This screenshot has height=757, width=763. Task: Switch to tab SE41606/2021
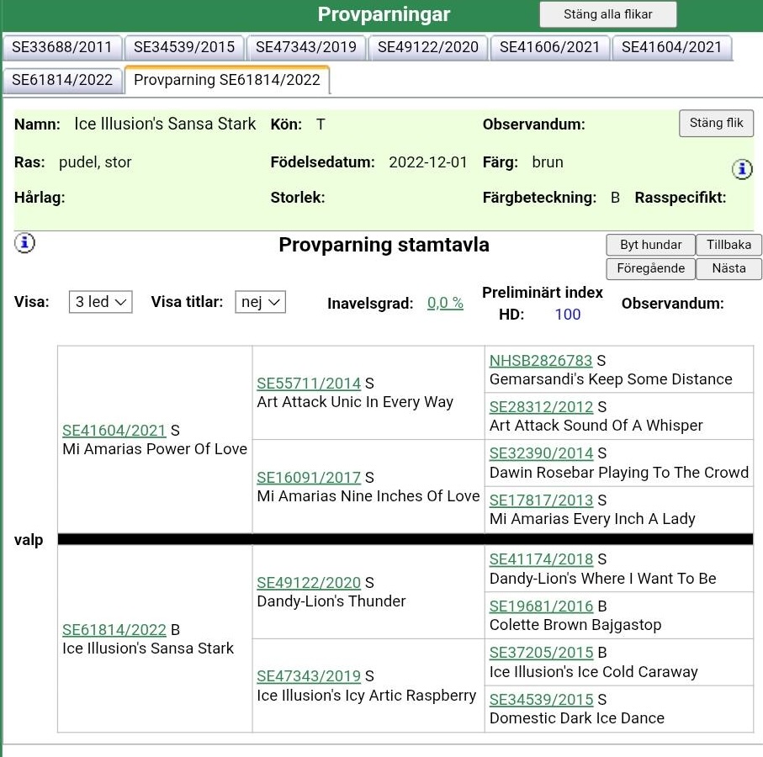550,47
